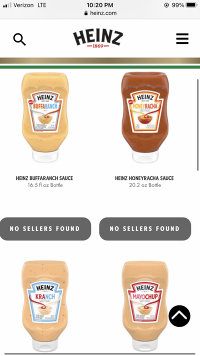The height and width of the screenshot is (356, 200).
Task: Tap the cellular signal bars icon
Action: pos(7,5)
